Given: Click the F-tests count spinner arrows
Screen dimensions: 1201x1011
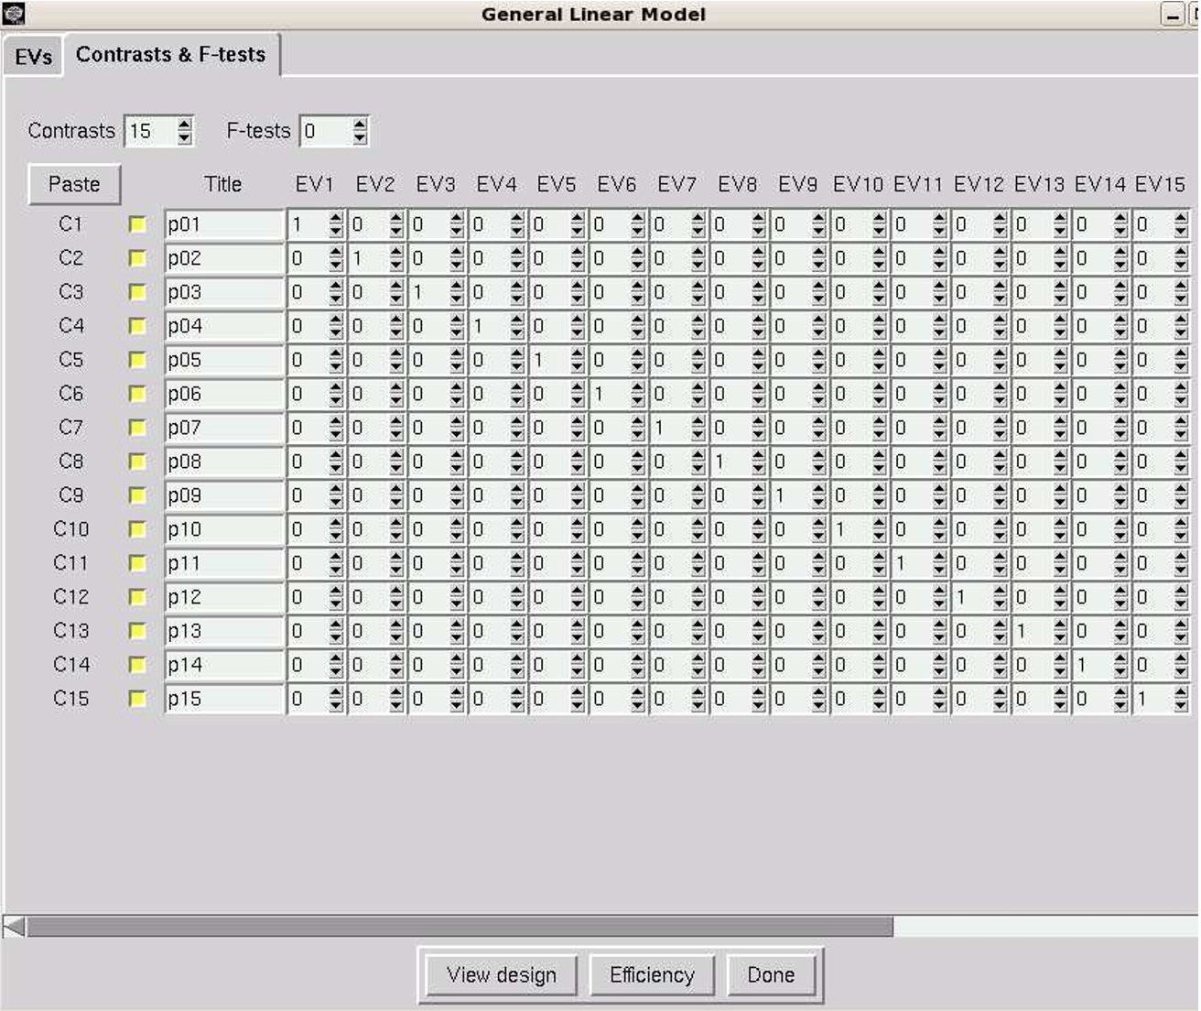Looking at the screenshot, I should coord(360,131).
